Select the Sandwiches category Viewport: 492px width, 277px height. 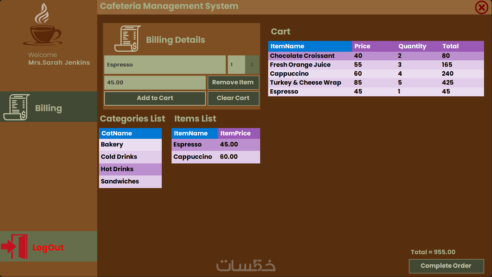[x=130, y=182]
